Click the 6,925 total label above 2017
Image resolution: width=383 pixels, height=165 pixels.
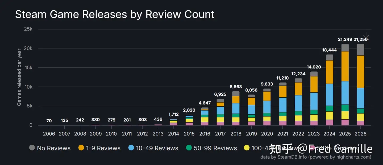pyautogui.click(x=220, y=94)
